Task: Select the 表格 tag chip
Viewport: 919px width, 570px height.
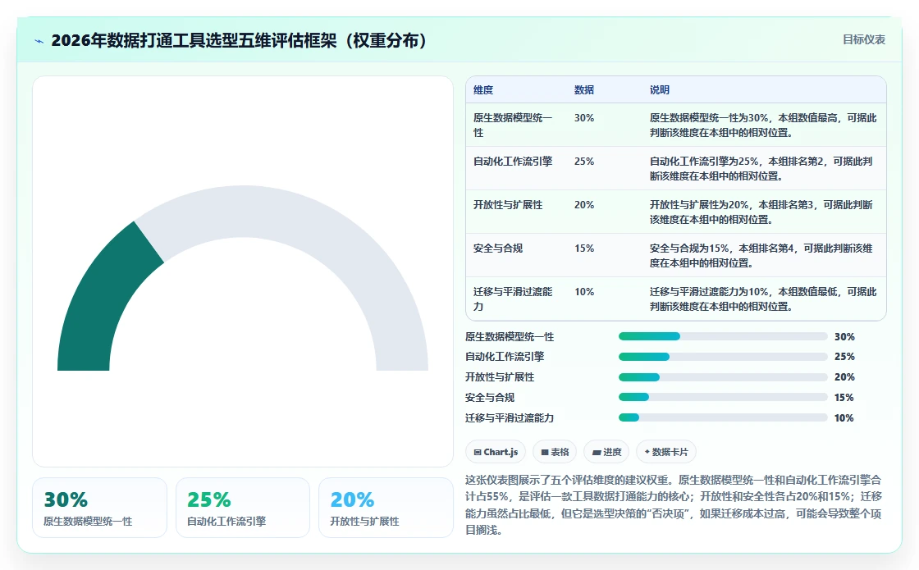Action: (x=555, y=452)
